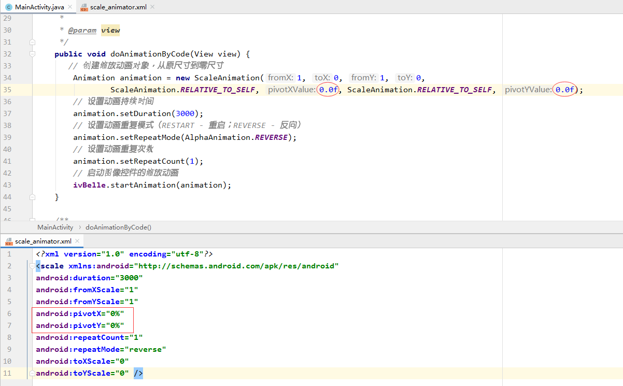Collapse the scale tag fold at line 2
623x386 pixels.
tap(32, 266)
